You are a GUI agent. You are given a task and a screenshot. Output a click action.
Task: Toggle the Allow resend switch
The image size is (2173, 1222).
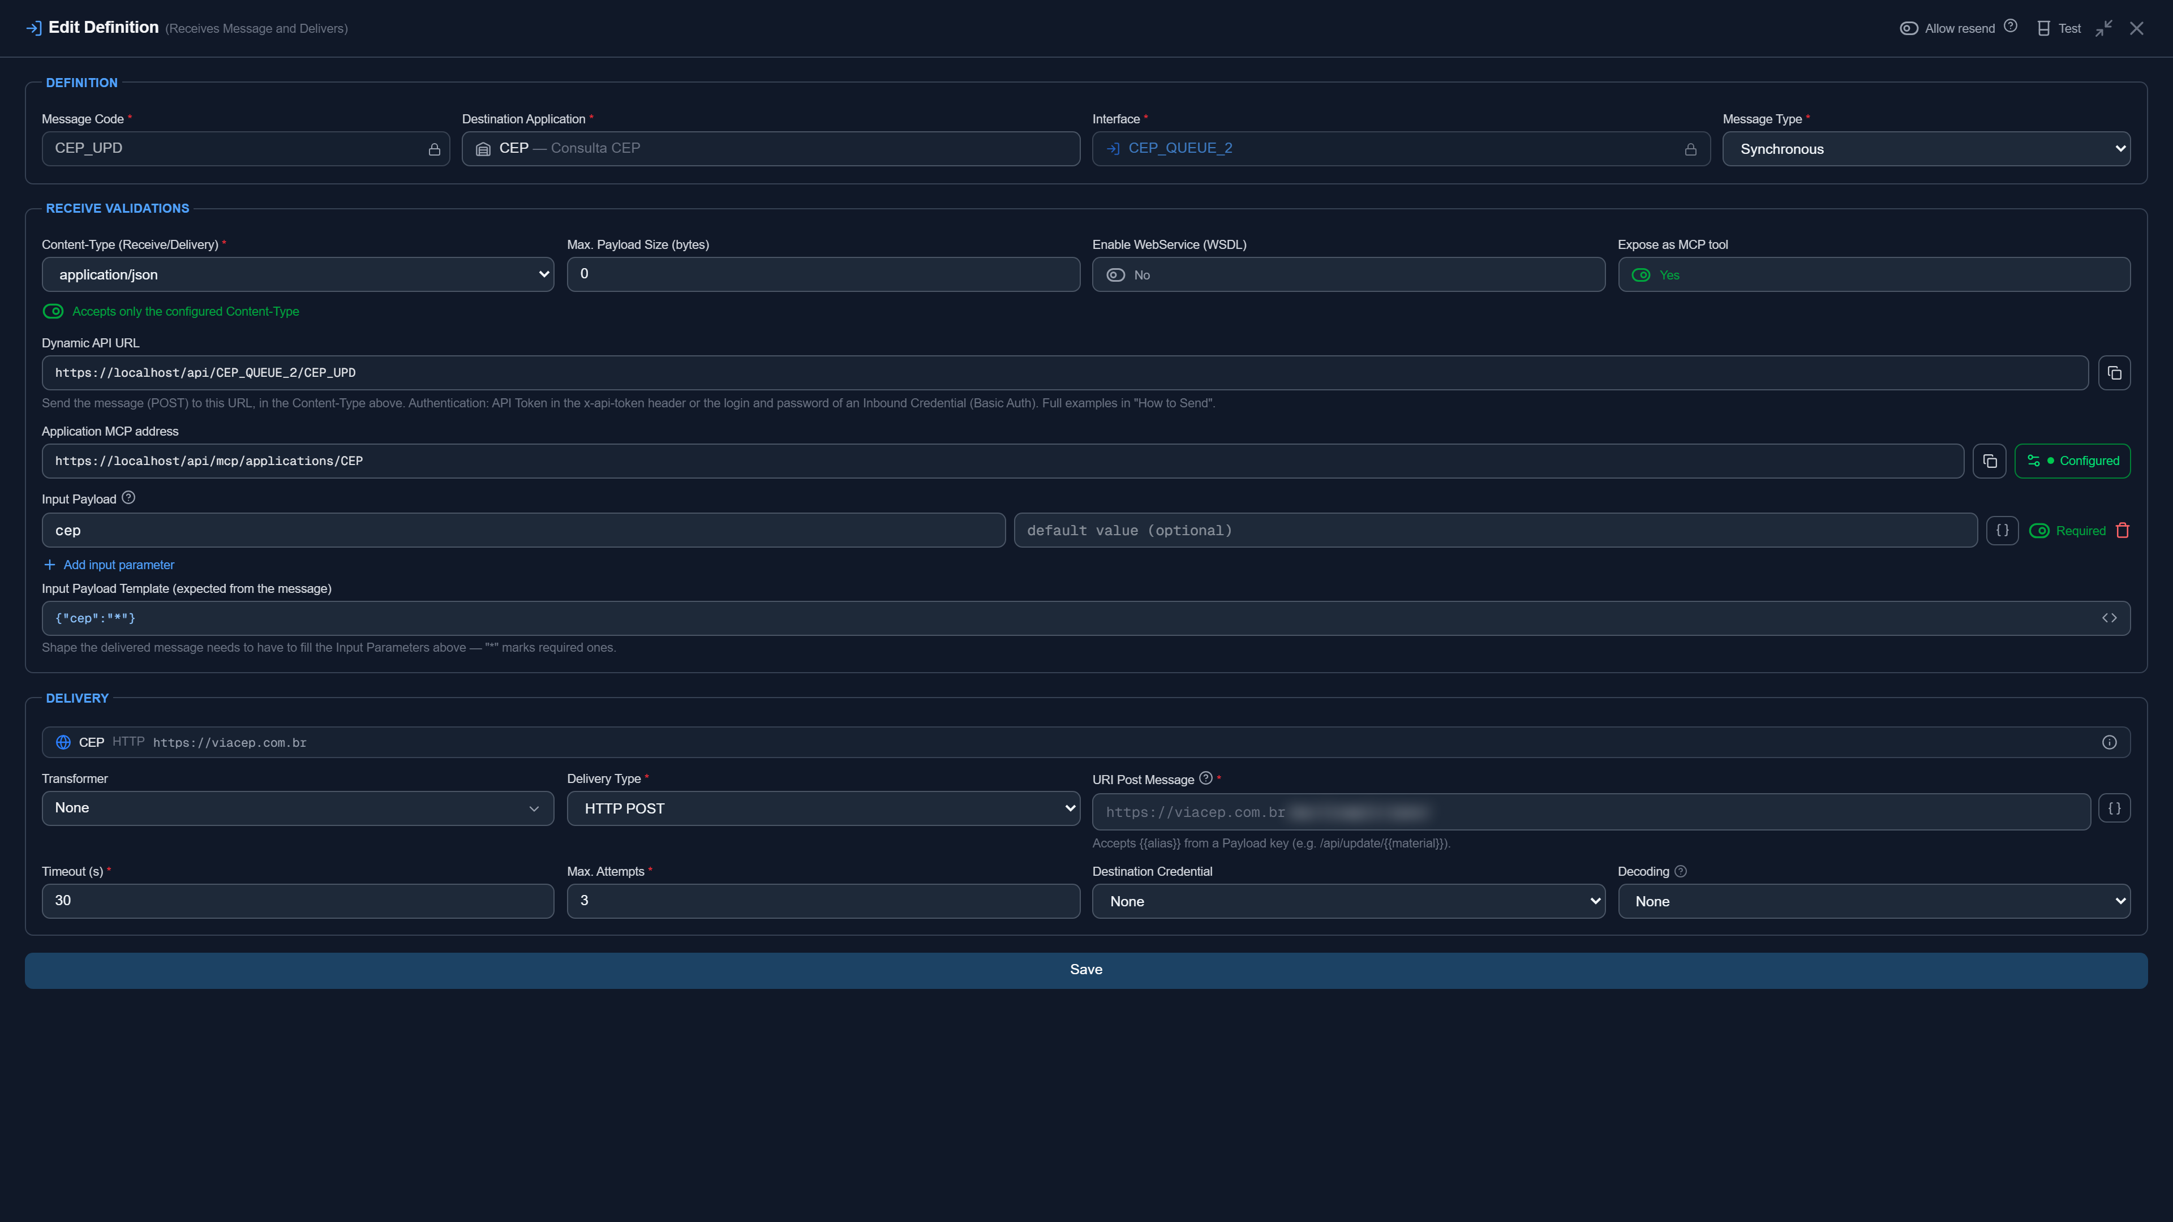pos(1909,29)
